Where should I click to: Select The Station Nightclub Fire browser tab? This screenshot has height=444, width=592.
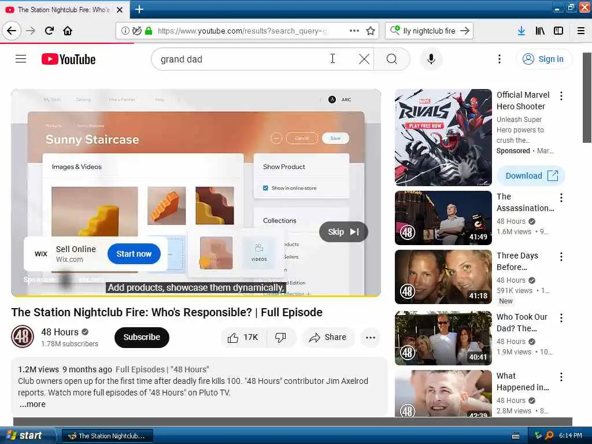point(65,10)
